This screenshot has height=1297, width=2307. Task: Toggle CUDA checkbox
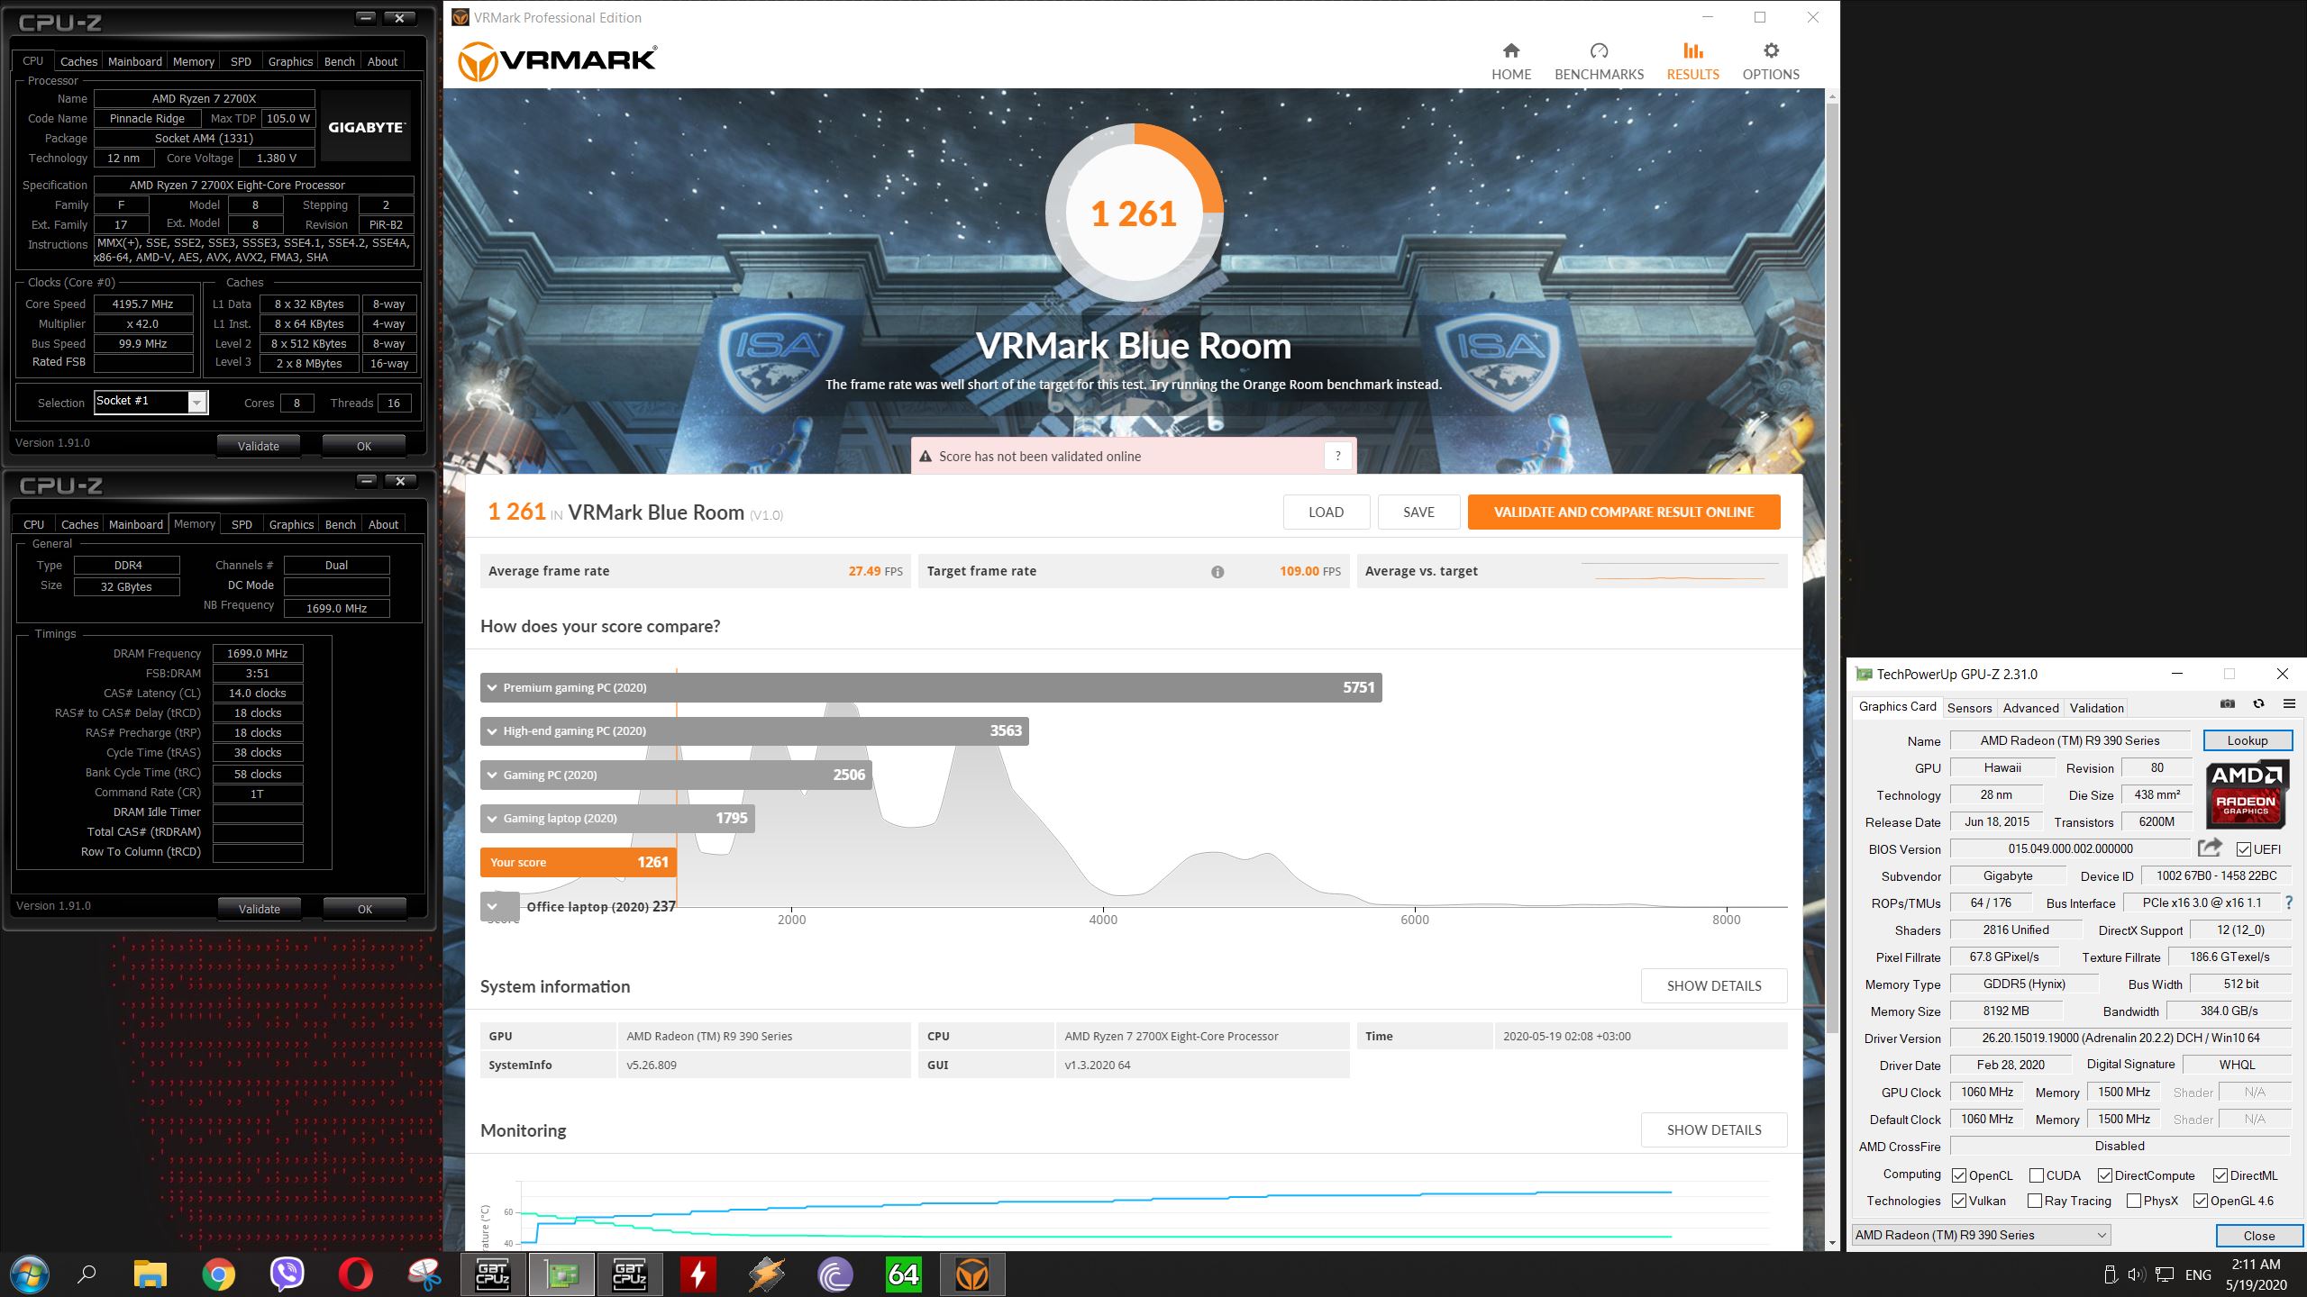2037,1175
